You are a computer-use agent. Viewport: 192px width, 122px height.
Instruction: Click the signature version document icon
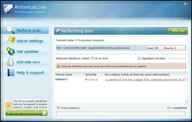(139, 58)
